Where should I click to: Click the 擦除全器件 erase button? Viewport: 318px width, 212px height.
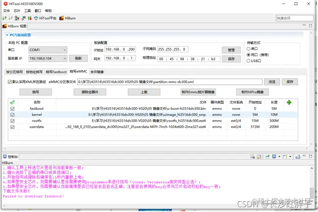tap(90, 92)
